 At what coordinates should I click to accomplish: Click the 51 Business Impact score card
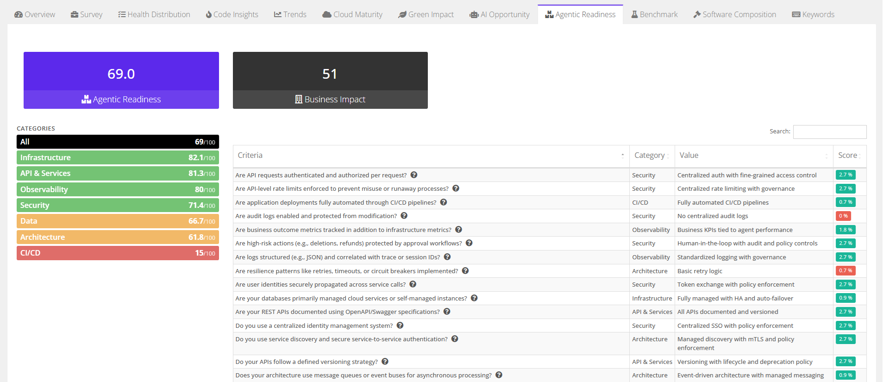pyautogui.click(x=330, y=80)
